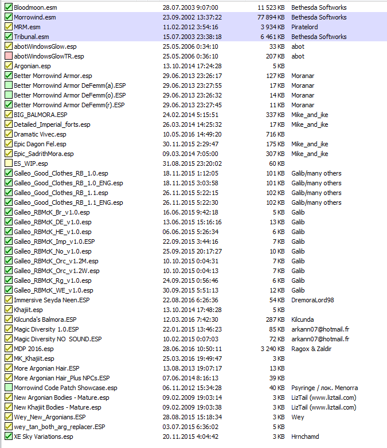This screenshot has height=448, width=387.
Task: Select Epic_SadrithMora.esp entry
Action: pyautogui.click(x=44, y=154)
